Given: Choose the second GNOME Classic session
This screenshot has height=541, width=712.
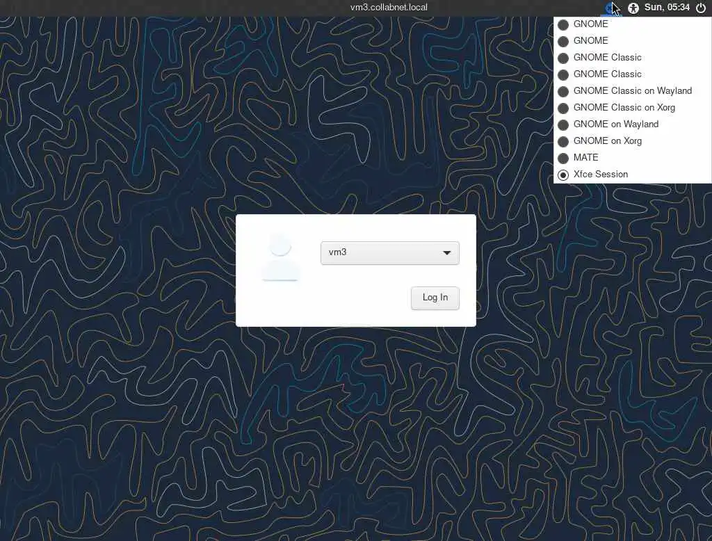Looking at the screenshot, I should click(632, 74).
